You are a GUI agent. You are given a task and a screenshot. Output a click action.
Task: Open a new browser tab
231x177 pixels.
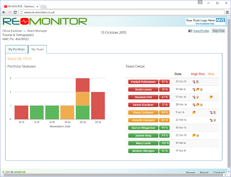point(44,6)
